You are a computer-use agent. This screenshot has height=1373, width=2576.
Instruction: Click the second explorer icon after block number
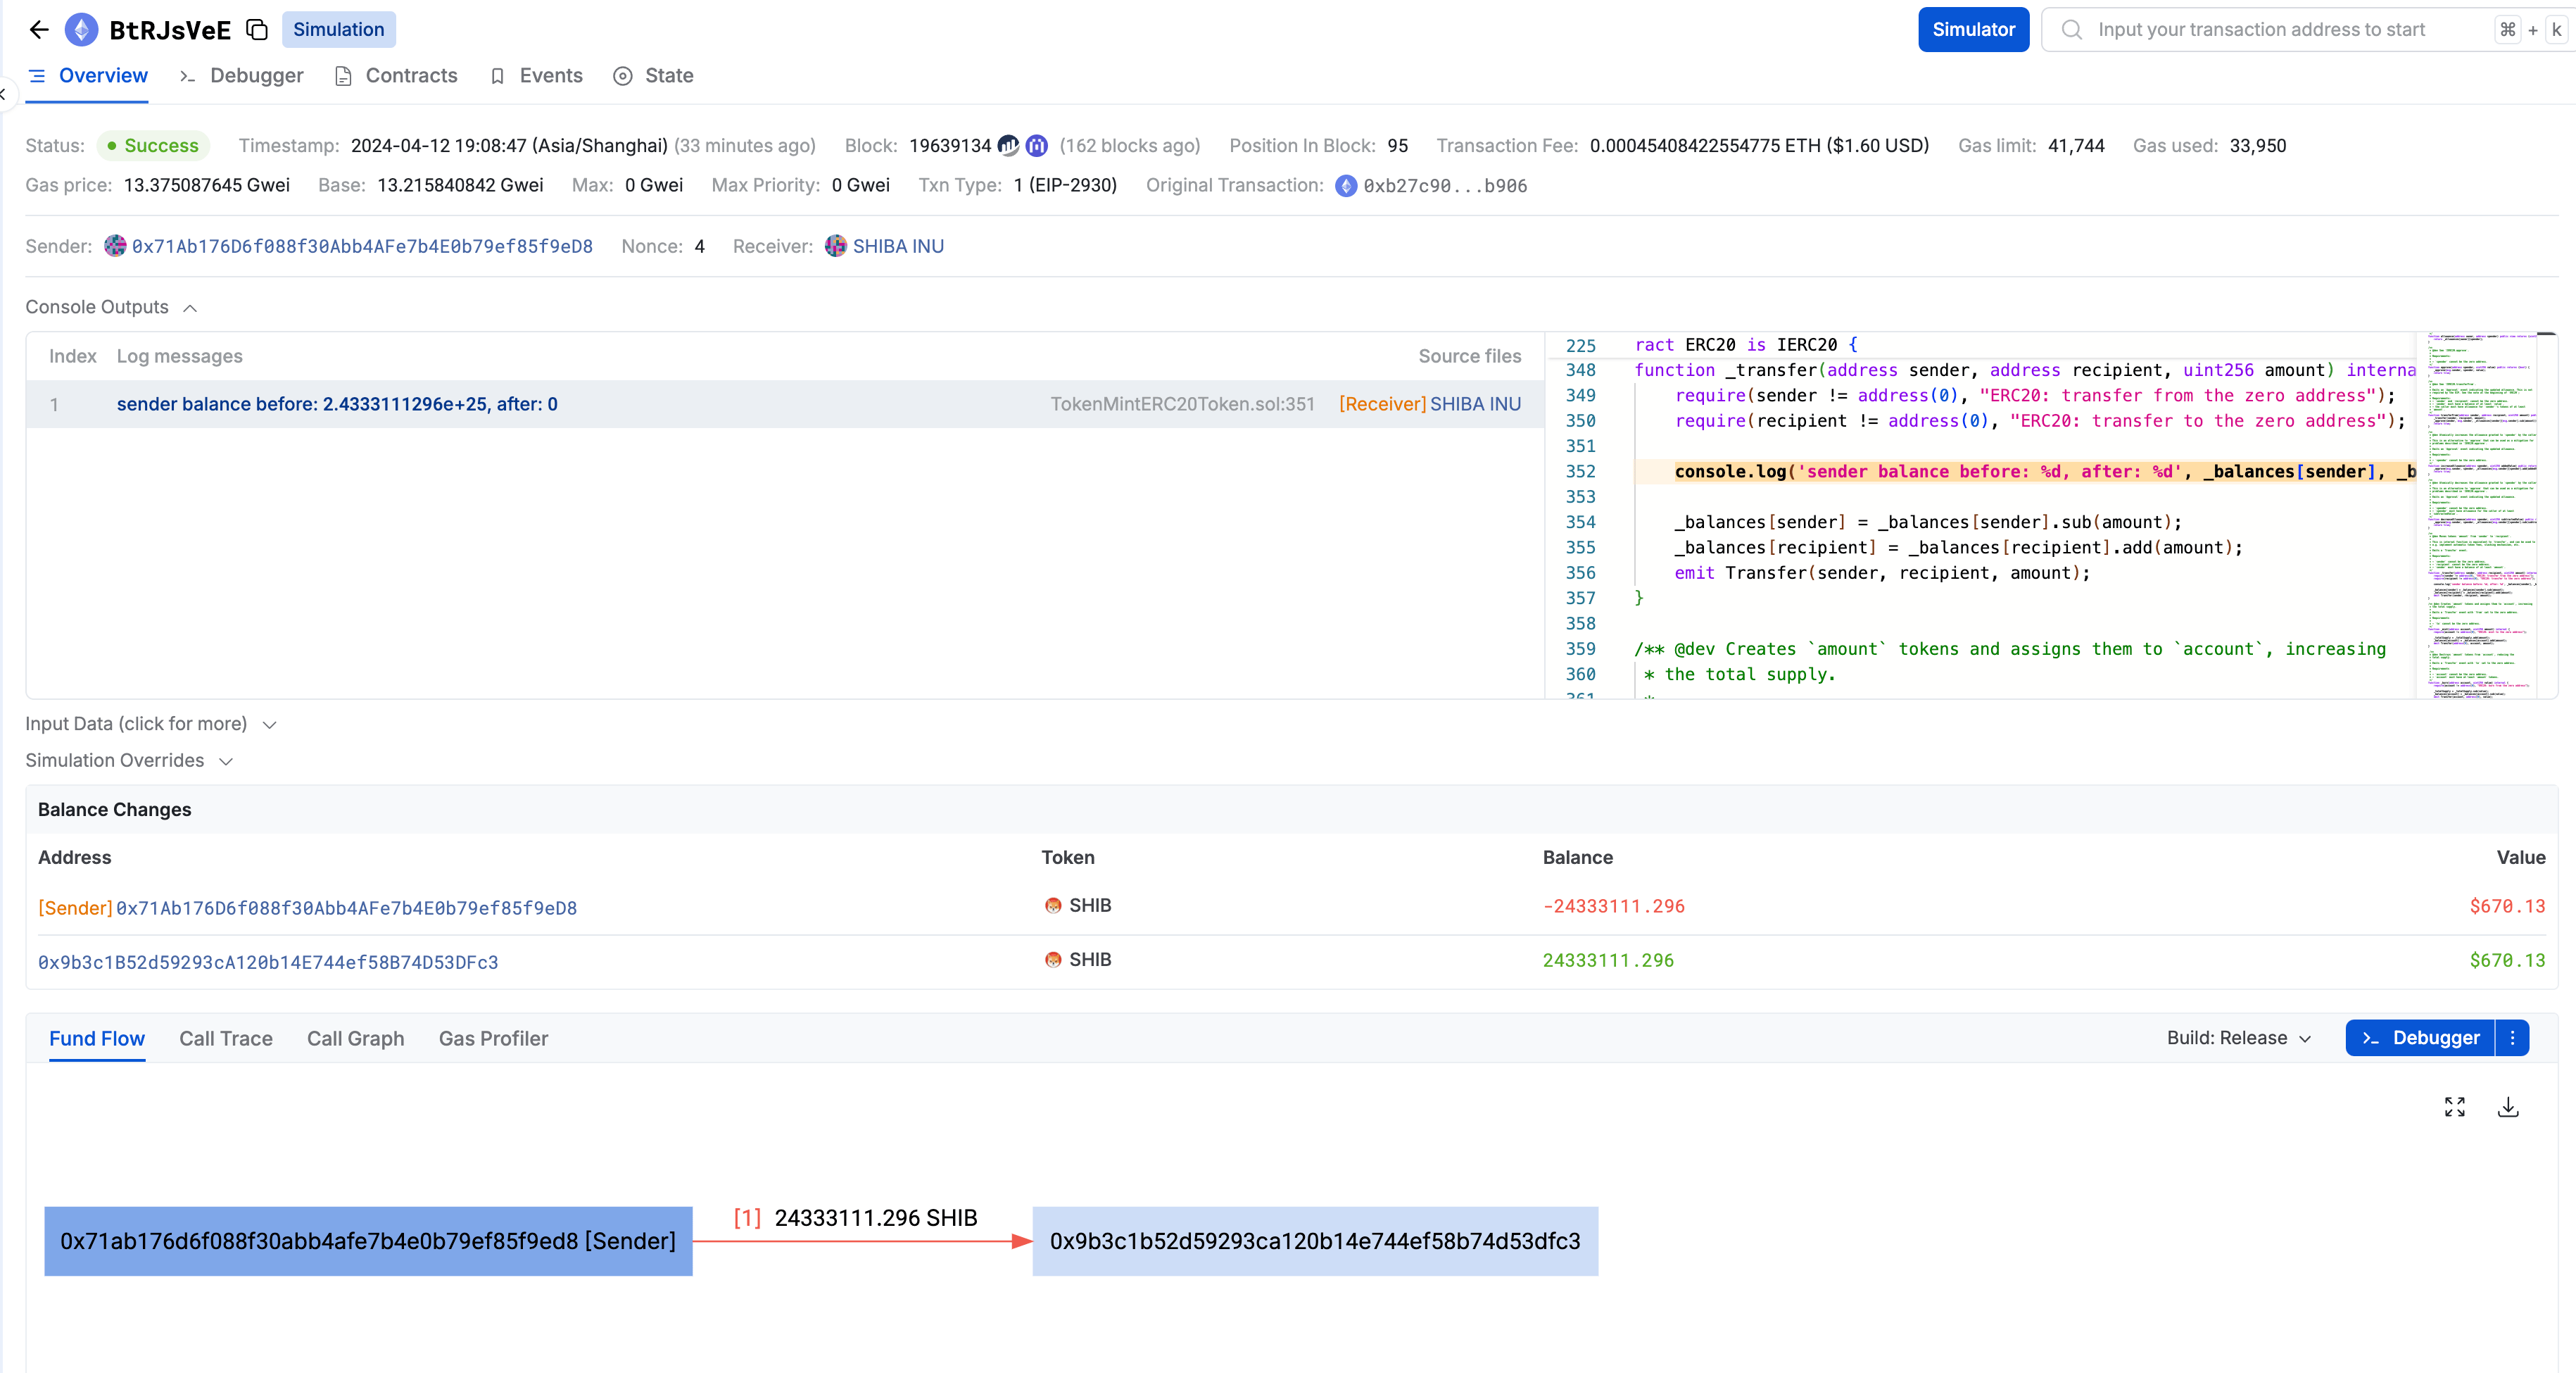pyautogui.click(x=1037, y=146)
